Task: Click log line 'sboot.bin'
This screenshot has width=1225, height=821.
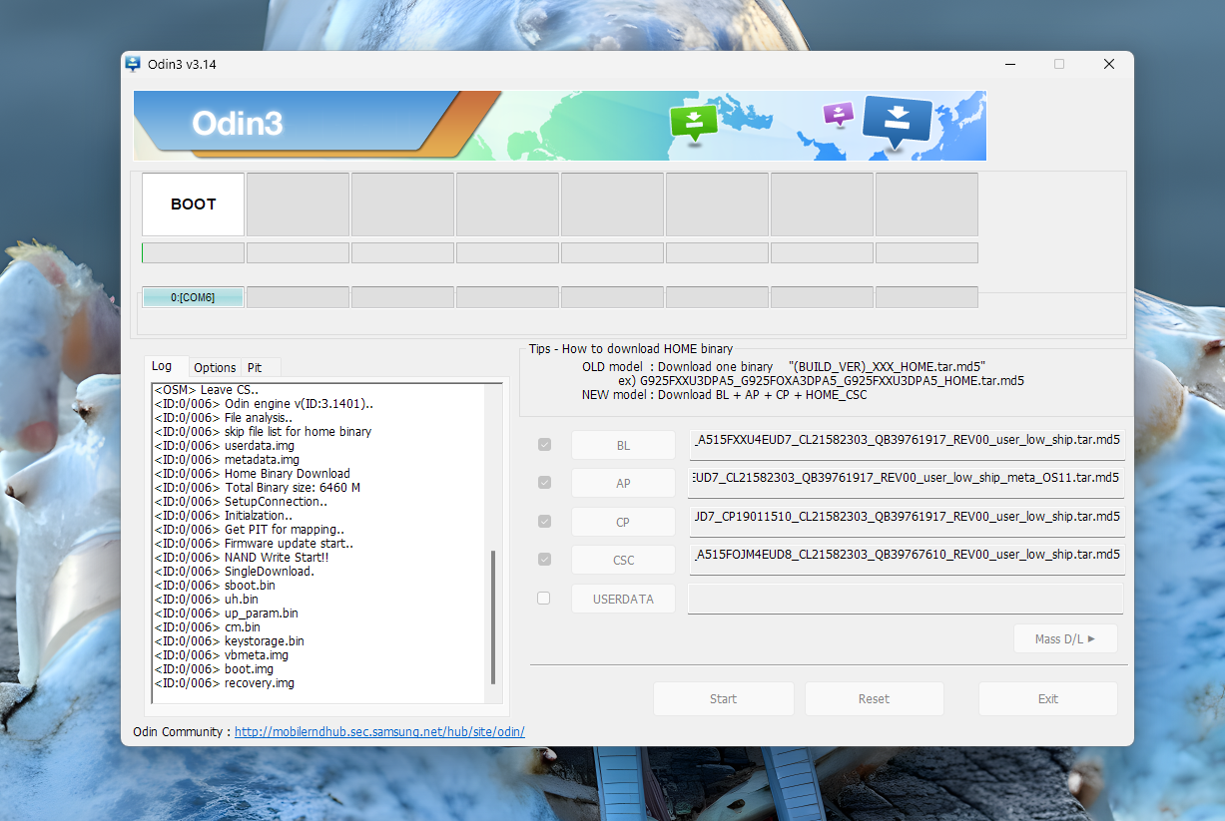Action: (215, 586)
